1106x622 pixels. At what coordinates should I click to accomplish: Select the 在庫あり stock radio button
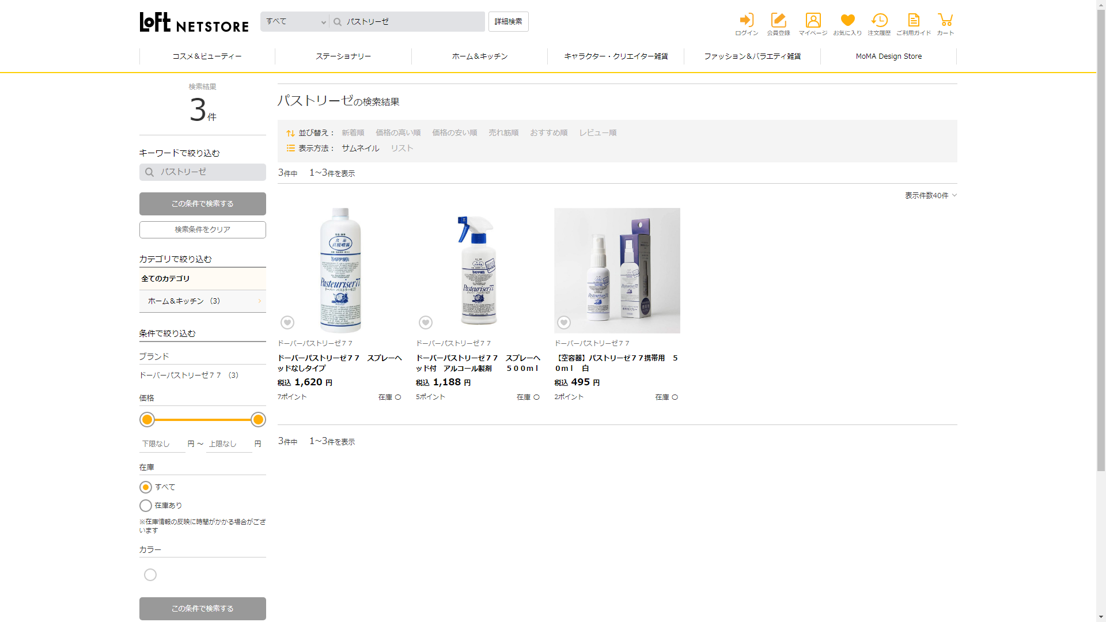146,506
